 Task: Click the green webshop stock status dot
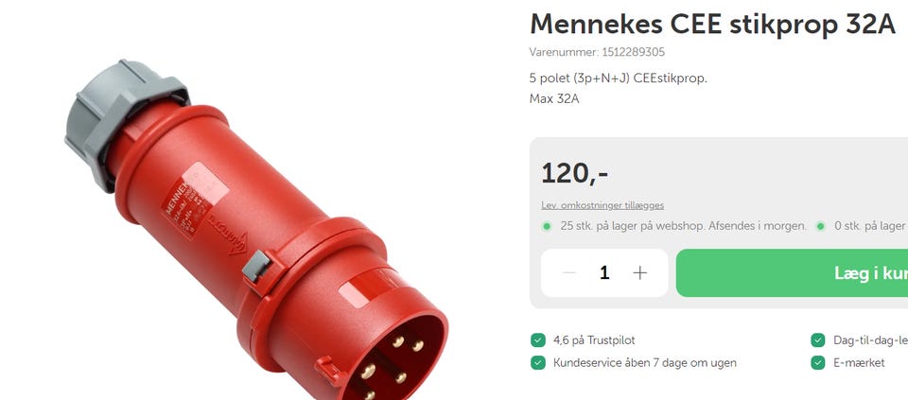tap(547, 226)
